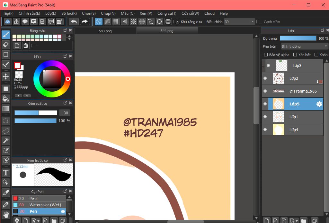329x223 pixels.
Task: Click the cloud save icon
Action: coord(8,21)
